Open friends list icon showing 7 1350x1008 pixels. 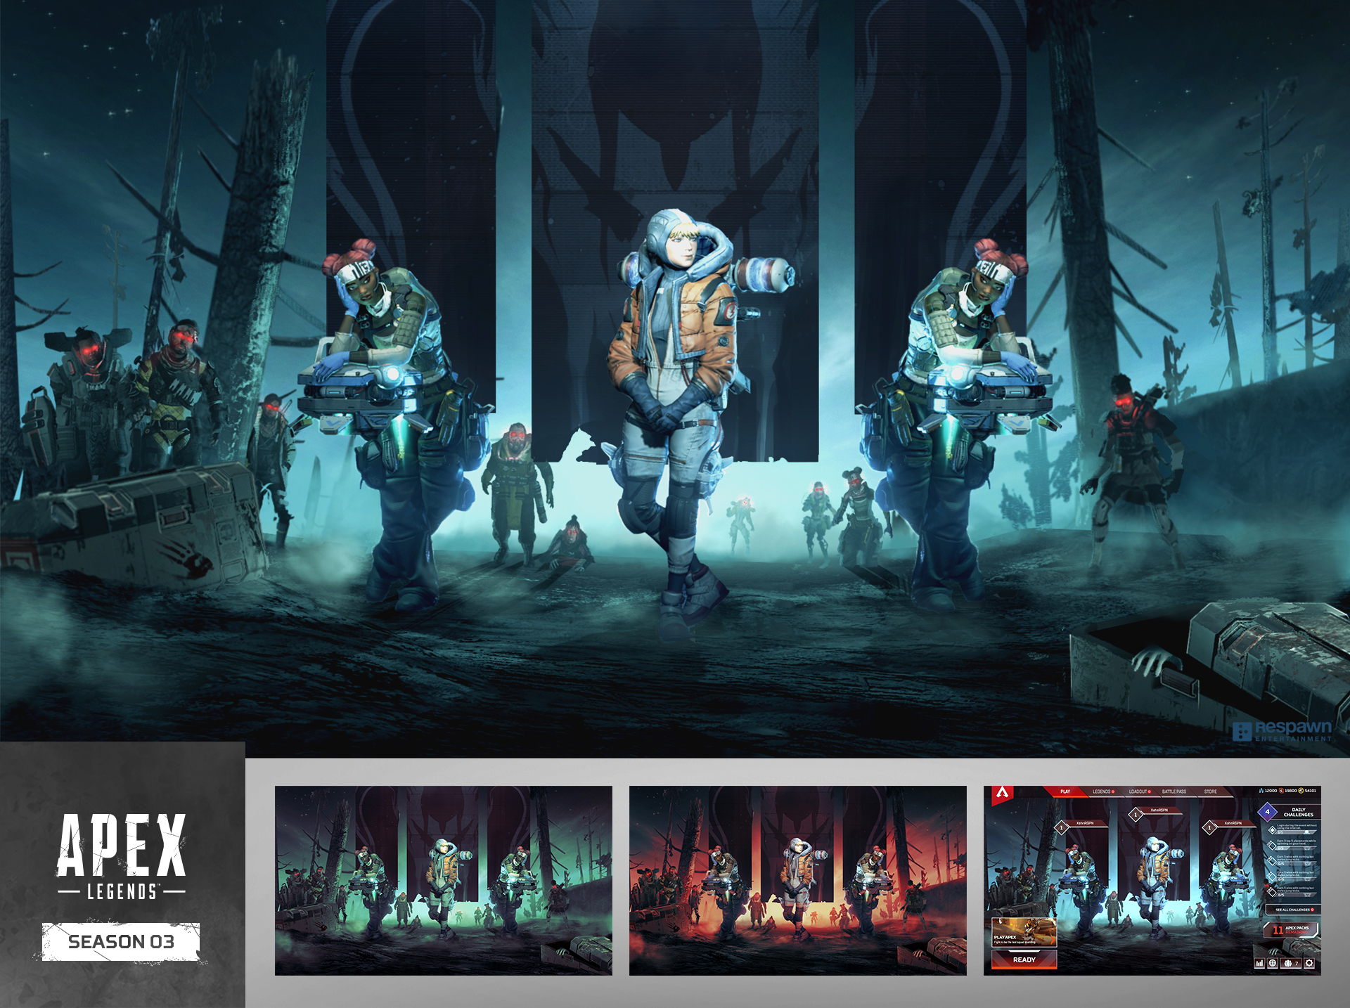pyautogui.click(x=1291, y=963)
